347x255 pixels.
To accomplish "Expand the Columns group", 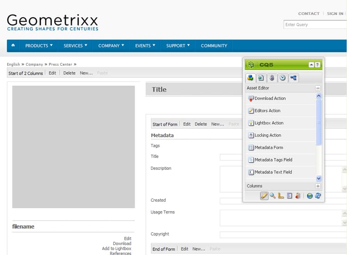I will 318,186.
